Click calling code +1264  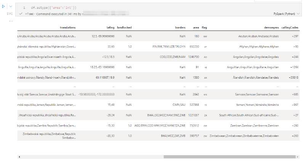pyautogui.click(x=294, y=67)
